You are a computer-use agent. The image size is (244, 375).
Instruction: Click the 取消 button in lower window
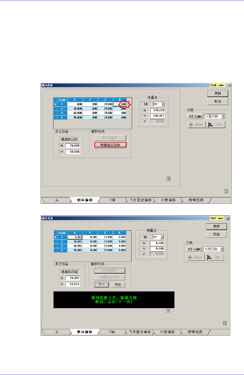(216, 234)
